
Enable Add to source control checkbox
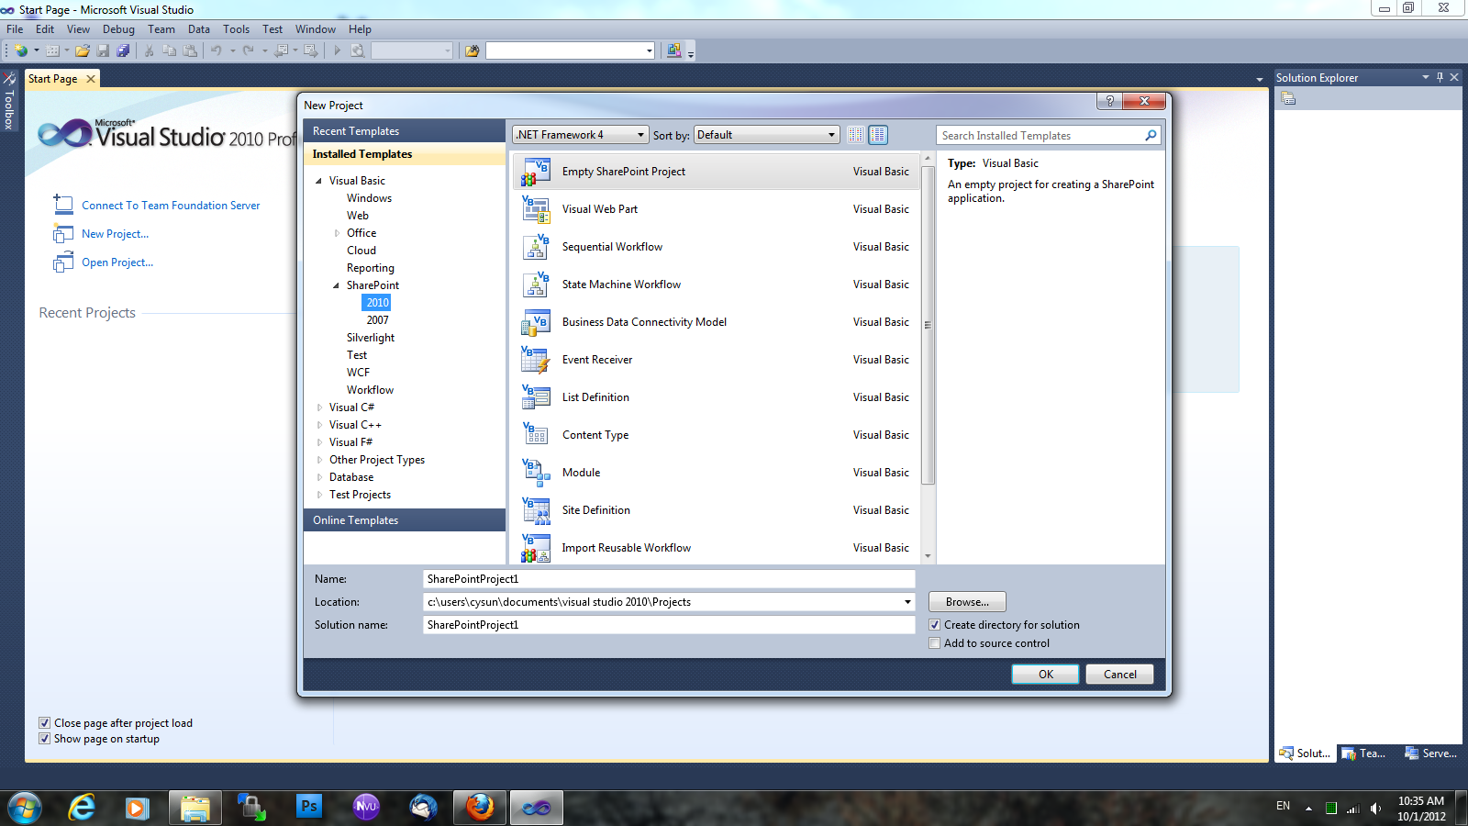935,643
